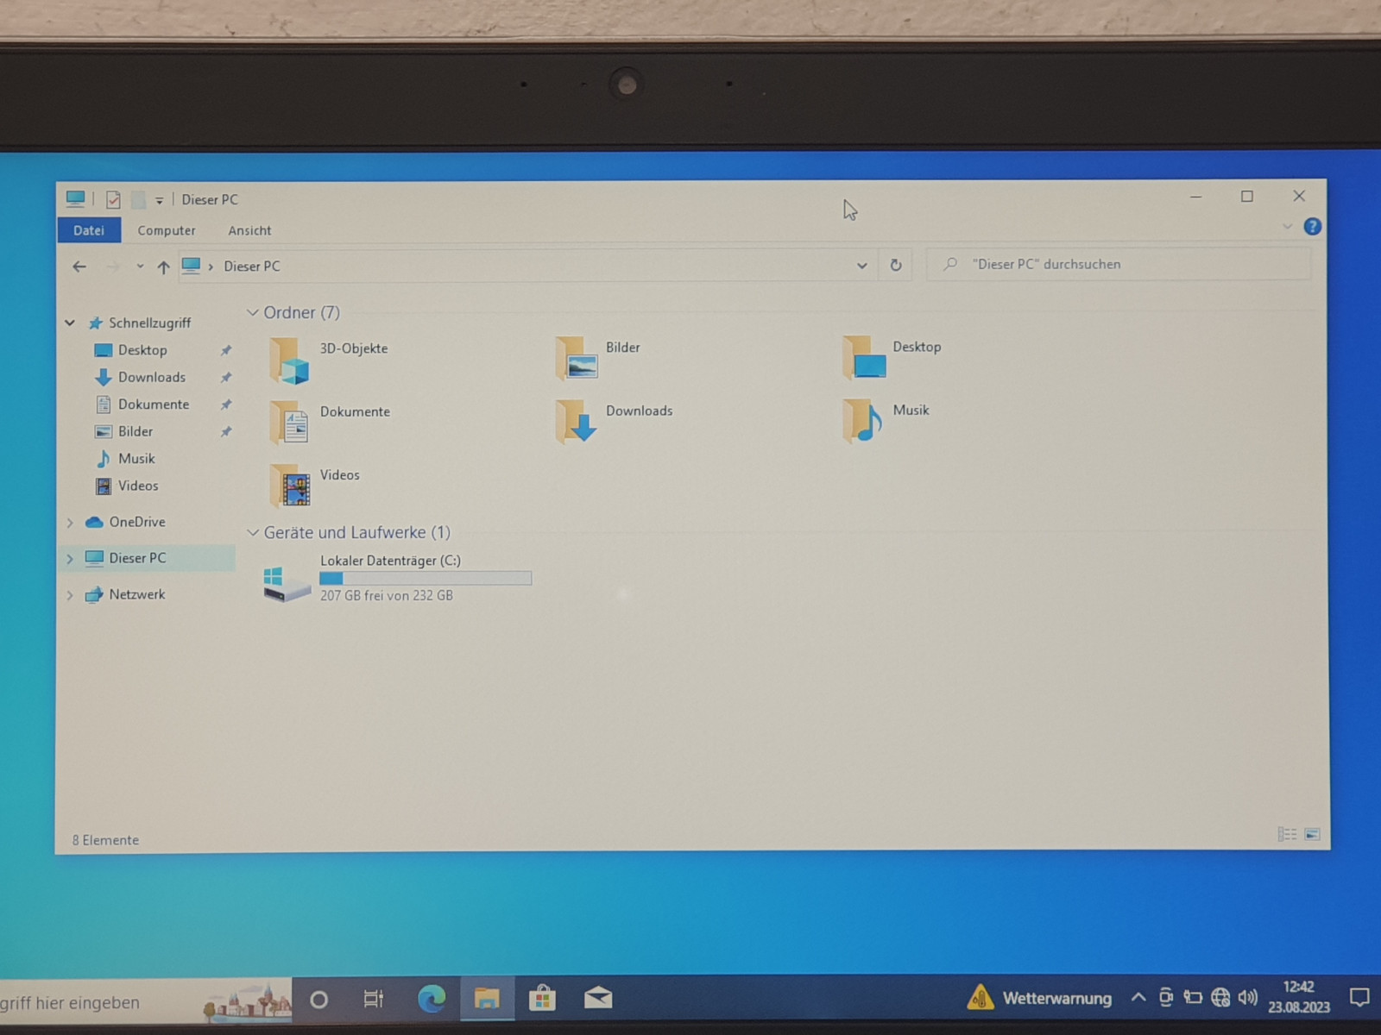Open the help question mark icon
Viewport: 1381px width, 1035px height.
1312,227
